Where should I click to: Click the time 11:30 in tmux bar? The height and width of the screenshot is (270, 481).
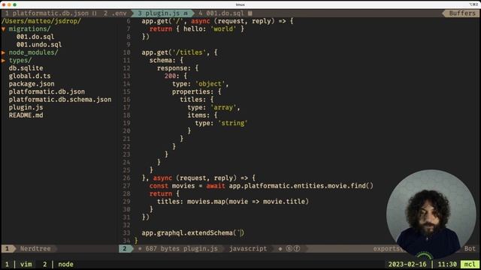pyautogui.click(x=447, y=264)
